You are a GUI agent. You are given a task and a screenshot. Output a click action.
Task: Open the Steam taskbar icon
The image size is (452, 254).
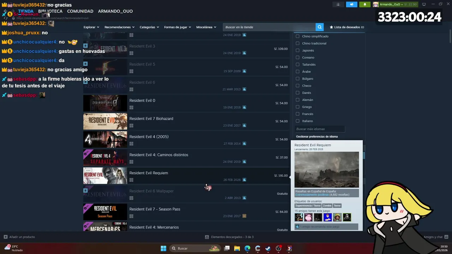click(x=268, y=248)
